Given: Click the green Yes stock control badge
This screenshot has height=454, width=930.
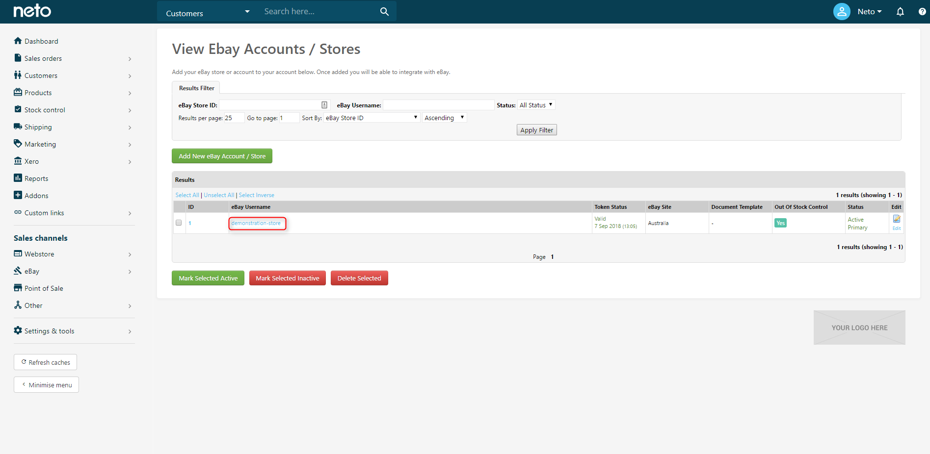Looking at the screenshot, I should click(780, 223).
